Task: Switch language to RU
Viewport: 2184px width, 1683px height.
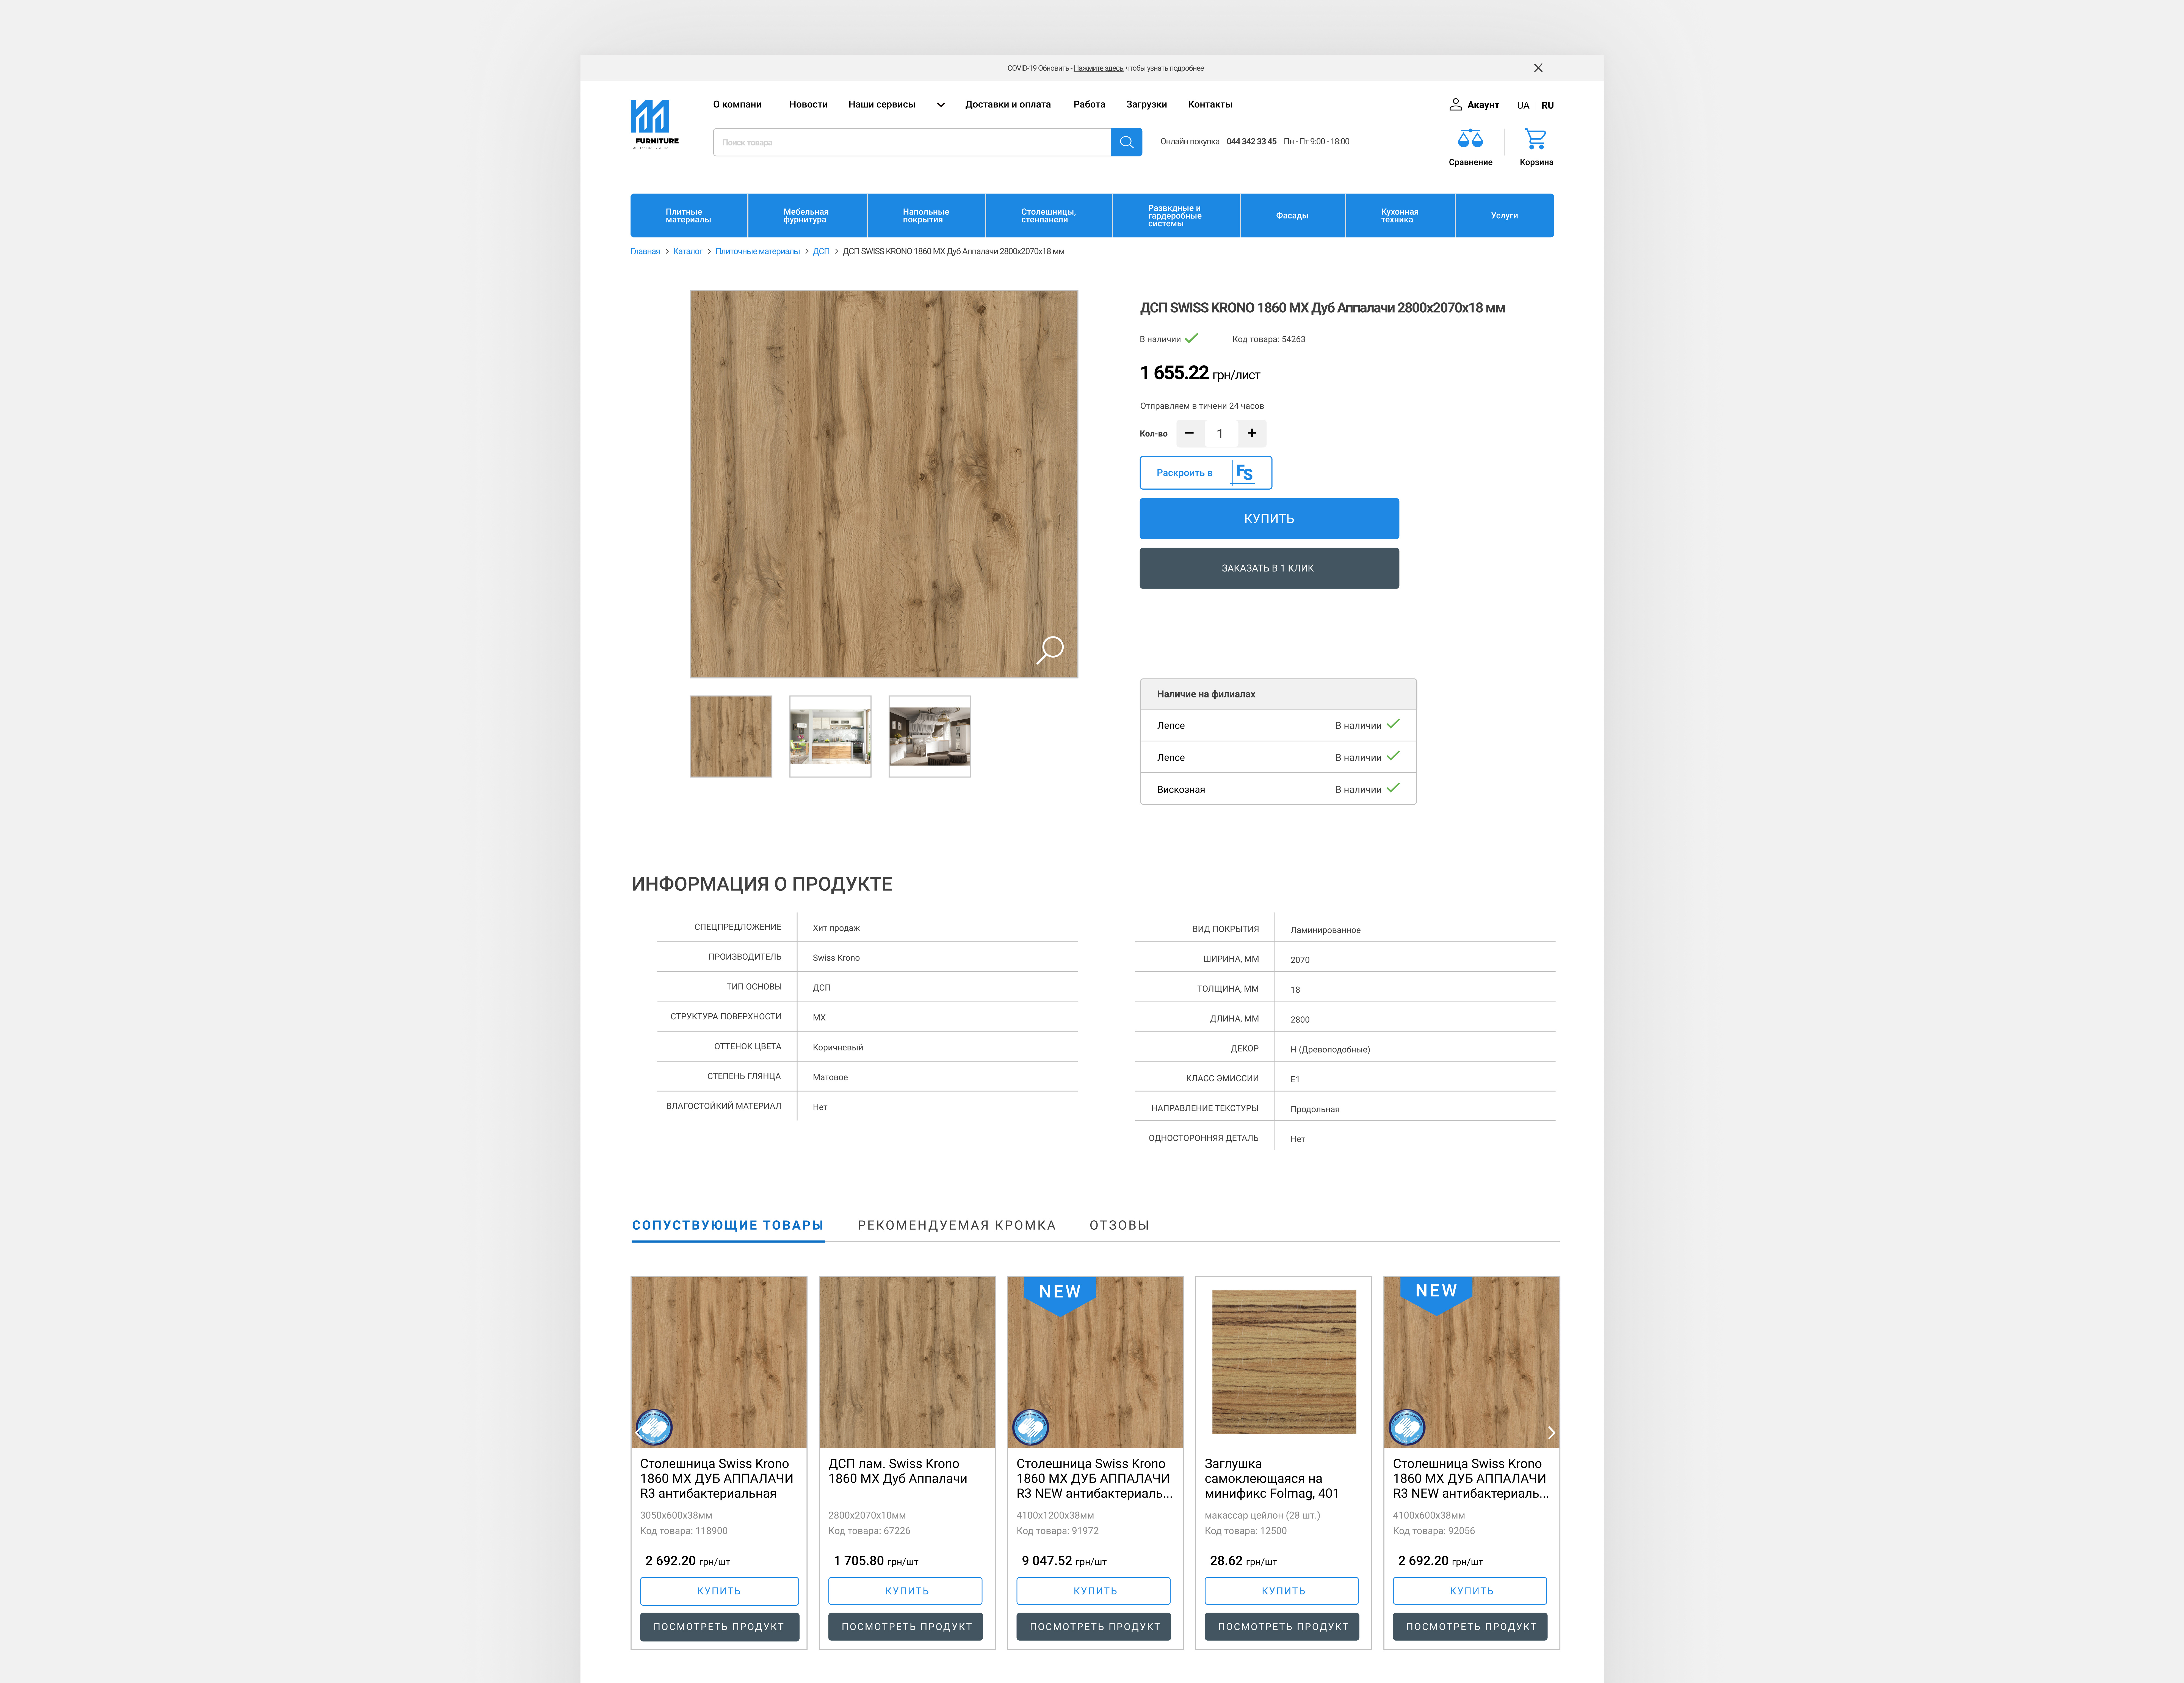Action: pos(1547,105)
